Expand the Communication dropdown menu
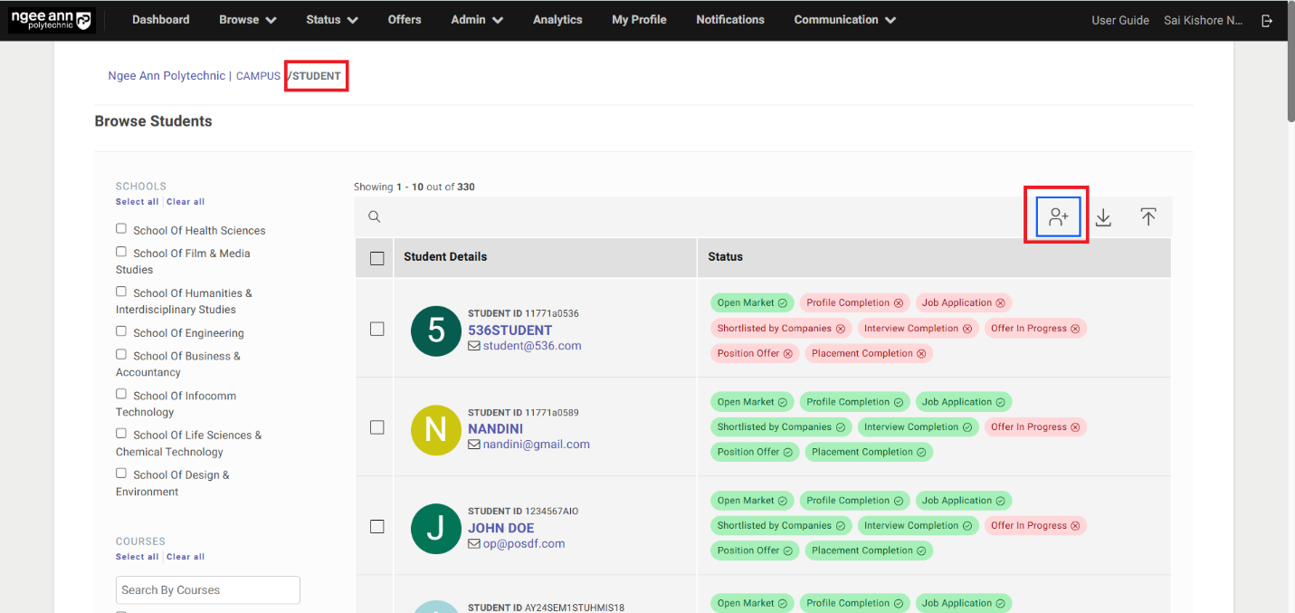The image size is (1295, 613). [x=844, y=20]
